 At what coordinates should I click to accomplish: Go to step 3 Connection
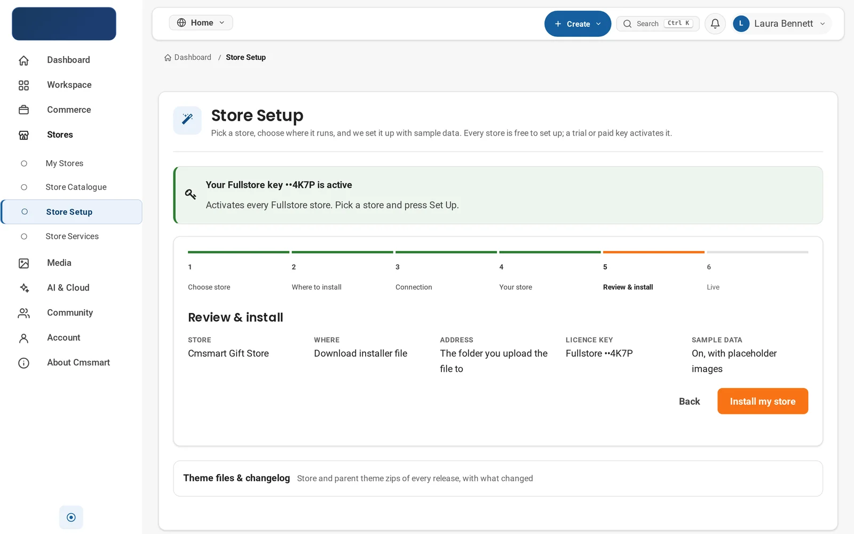click(x=446, y=271)
